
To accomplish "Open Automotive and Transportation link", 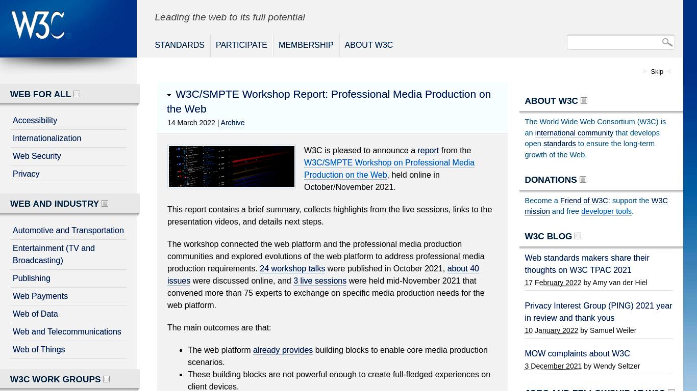I will coord(68,230).
